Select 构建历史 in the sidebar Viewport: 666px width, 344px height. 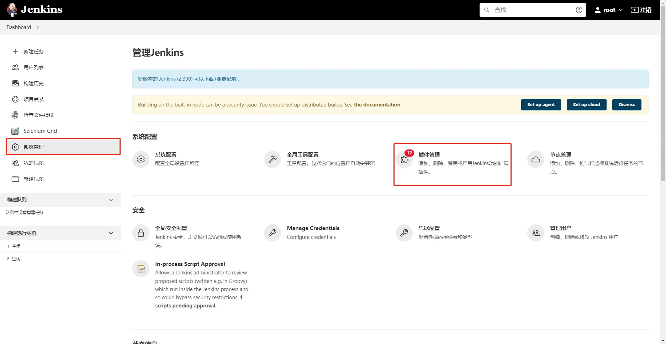pyautogui.click(x=33, y=83)
